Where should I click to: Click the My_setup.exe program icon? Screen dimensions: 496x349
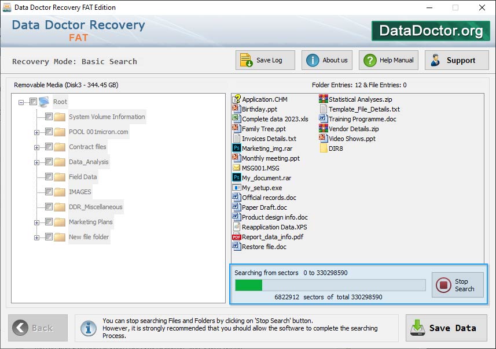[236, 188]
